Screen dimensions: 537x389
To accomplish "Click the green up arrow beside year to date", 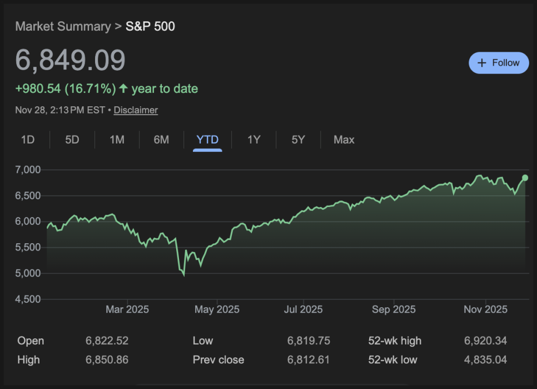I will coord(123,88).
